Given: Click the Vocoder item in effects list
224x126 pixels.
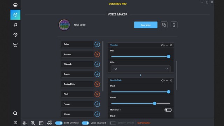Looking at the screenshot, I should tap(77, 54).
